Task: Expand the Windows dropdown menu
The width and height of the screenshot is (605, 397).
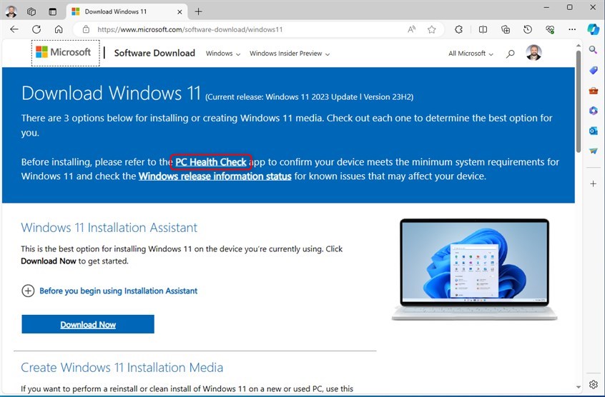Action: point(223,54)
